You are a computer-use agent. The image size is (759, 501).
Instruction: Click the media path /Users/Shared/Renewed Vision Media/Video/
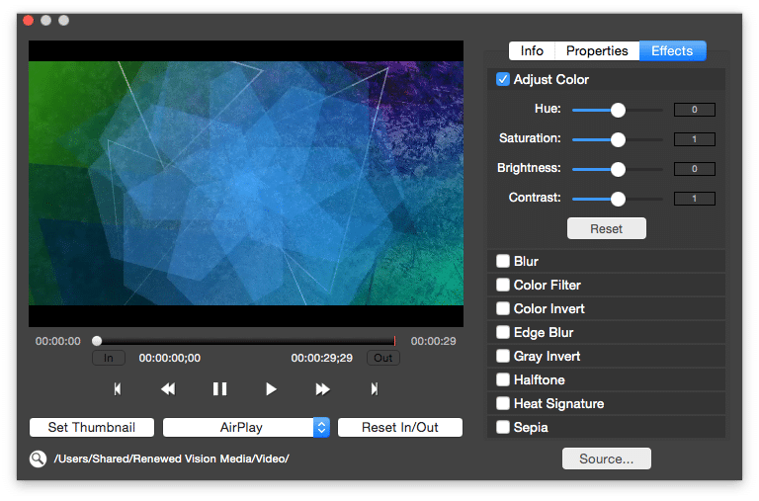[x=171, y=459]
